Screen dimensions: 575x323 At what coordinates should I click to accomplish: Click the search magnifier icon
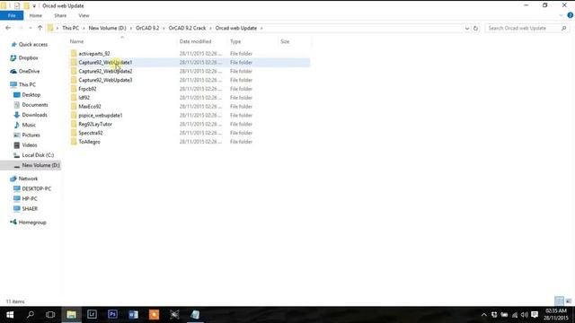pyautogui.click(x=564, y=28)
